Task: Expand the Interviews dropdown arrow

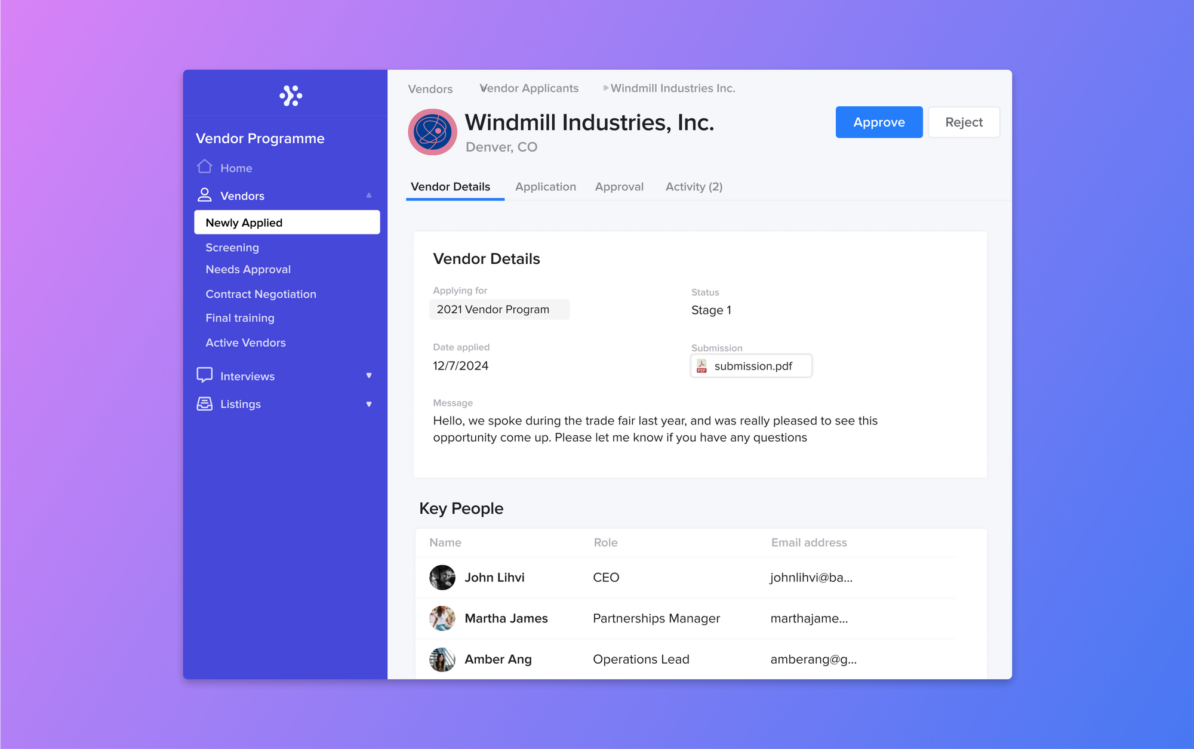Action: (x=369, y=375)
